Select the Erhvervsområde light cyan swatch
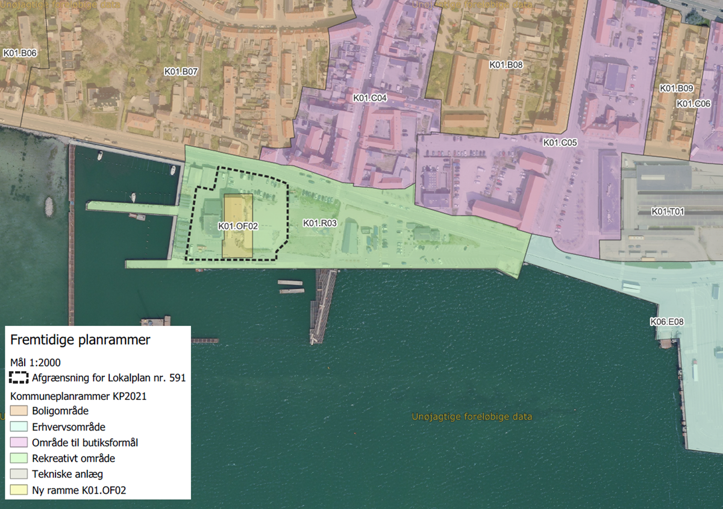The image size is (723, 509). click(x=19, y=427)
